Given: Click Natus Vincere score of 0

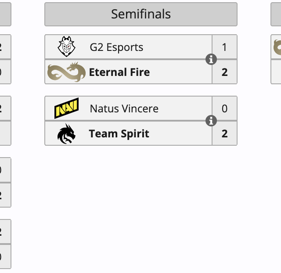Looking at the screenshot, I should [225, 108].
